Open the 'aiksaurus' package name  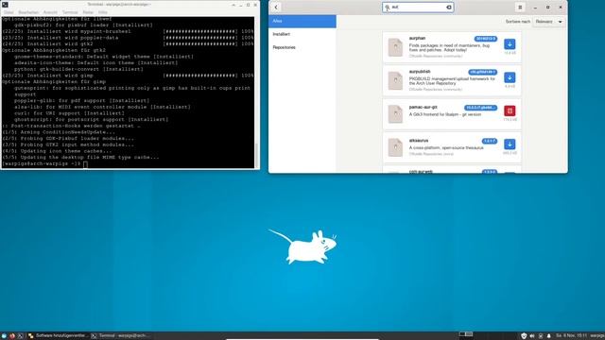pos(419,141)
